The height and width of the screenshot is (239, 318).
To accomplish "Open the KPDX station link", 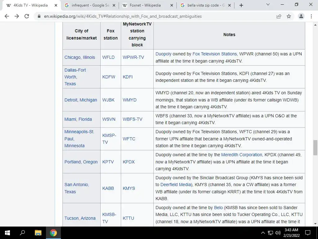I will click(x=129, y=162).
